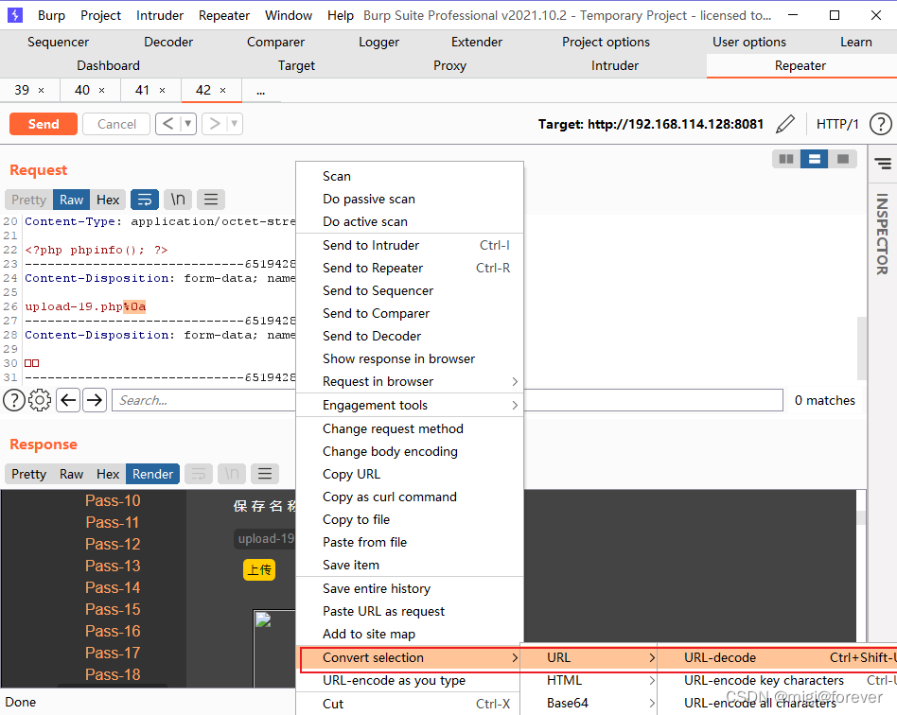Screen dimensions: 897x715
Task: Click the Send button
Action: click(x=44, y=124)
